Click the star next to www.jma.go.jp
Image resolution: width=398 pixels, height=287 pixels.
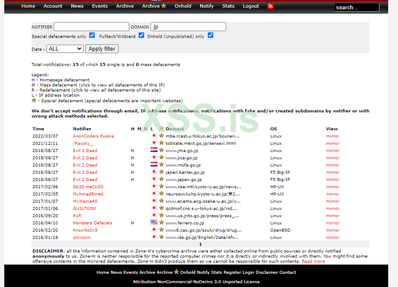161,150
